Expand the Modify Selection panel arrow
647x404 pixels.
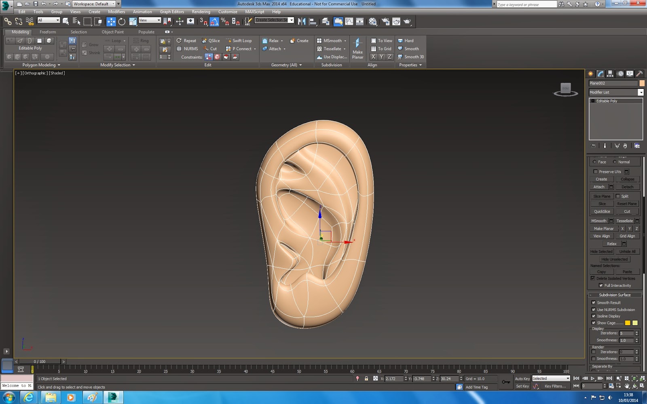point(133,65)
